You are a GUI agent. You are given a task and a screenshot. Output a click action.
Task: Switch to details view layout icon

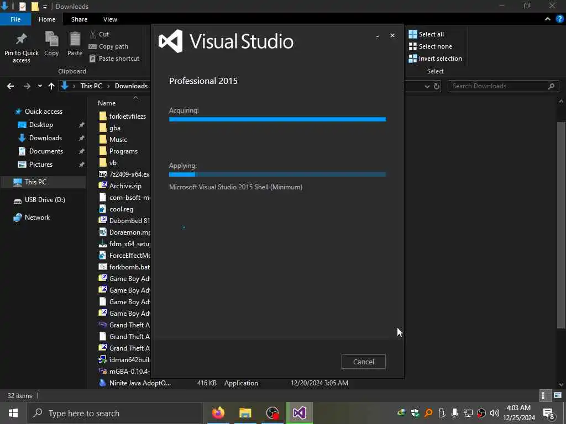pos(544,395)
